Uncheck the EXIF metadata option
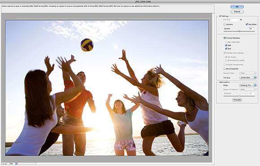260x166 pixels. (226, 48)
